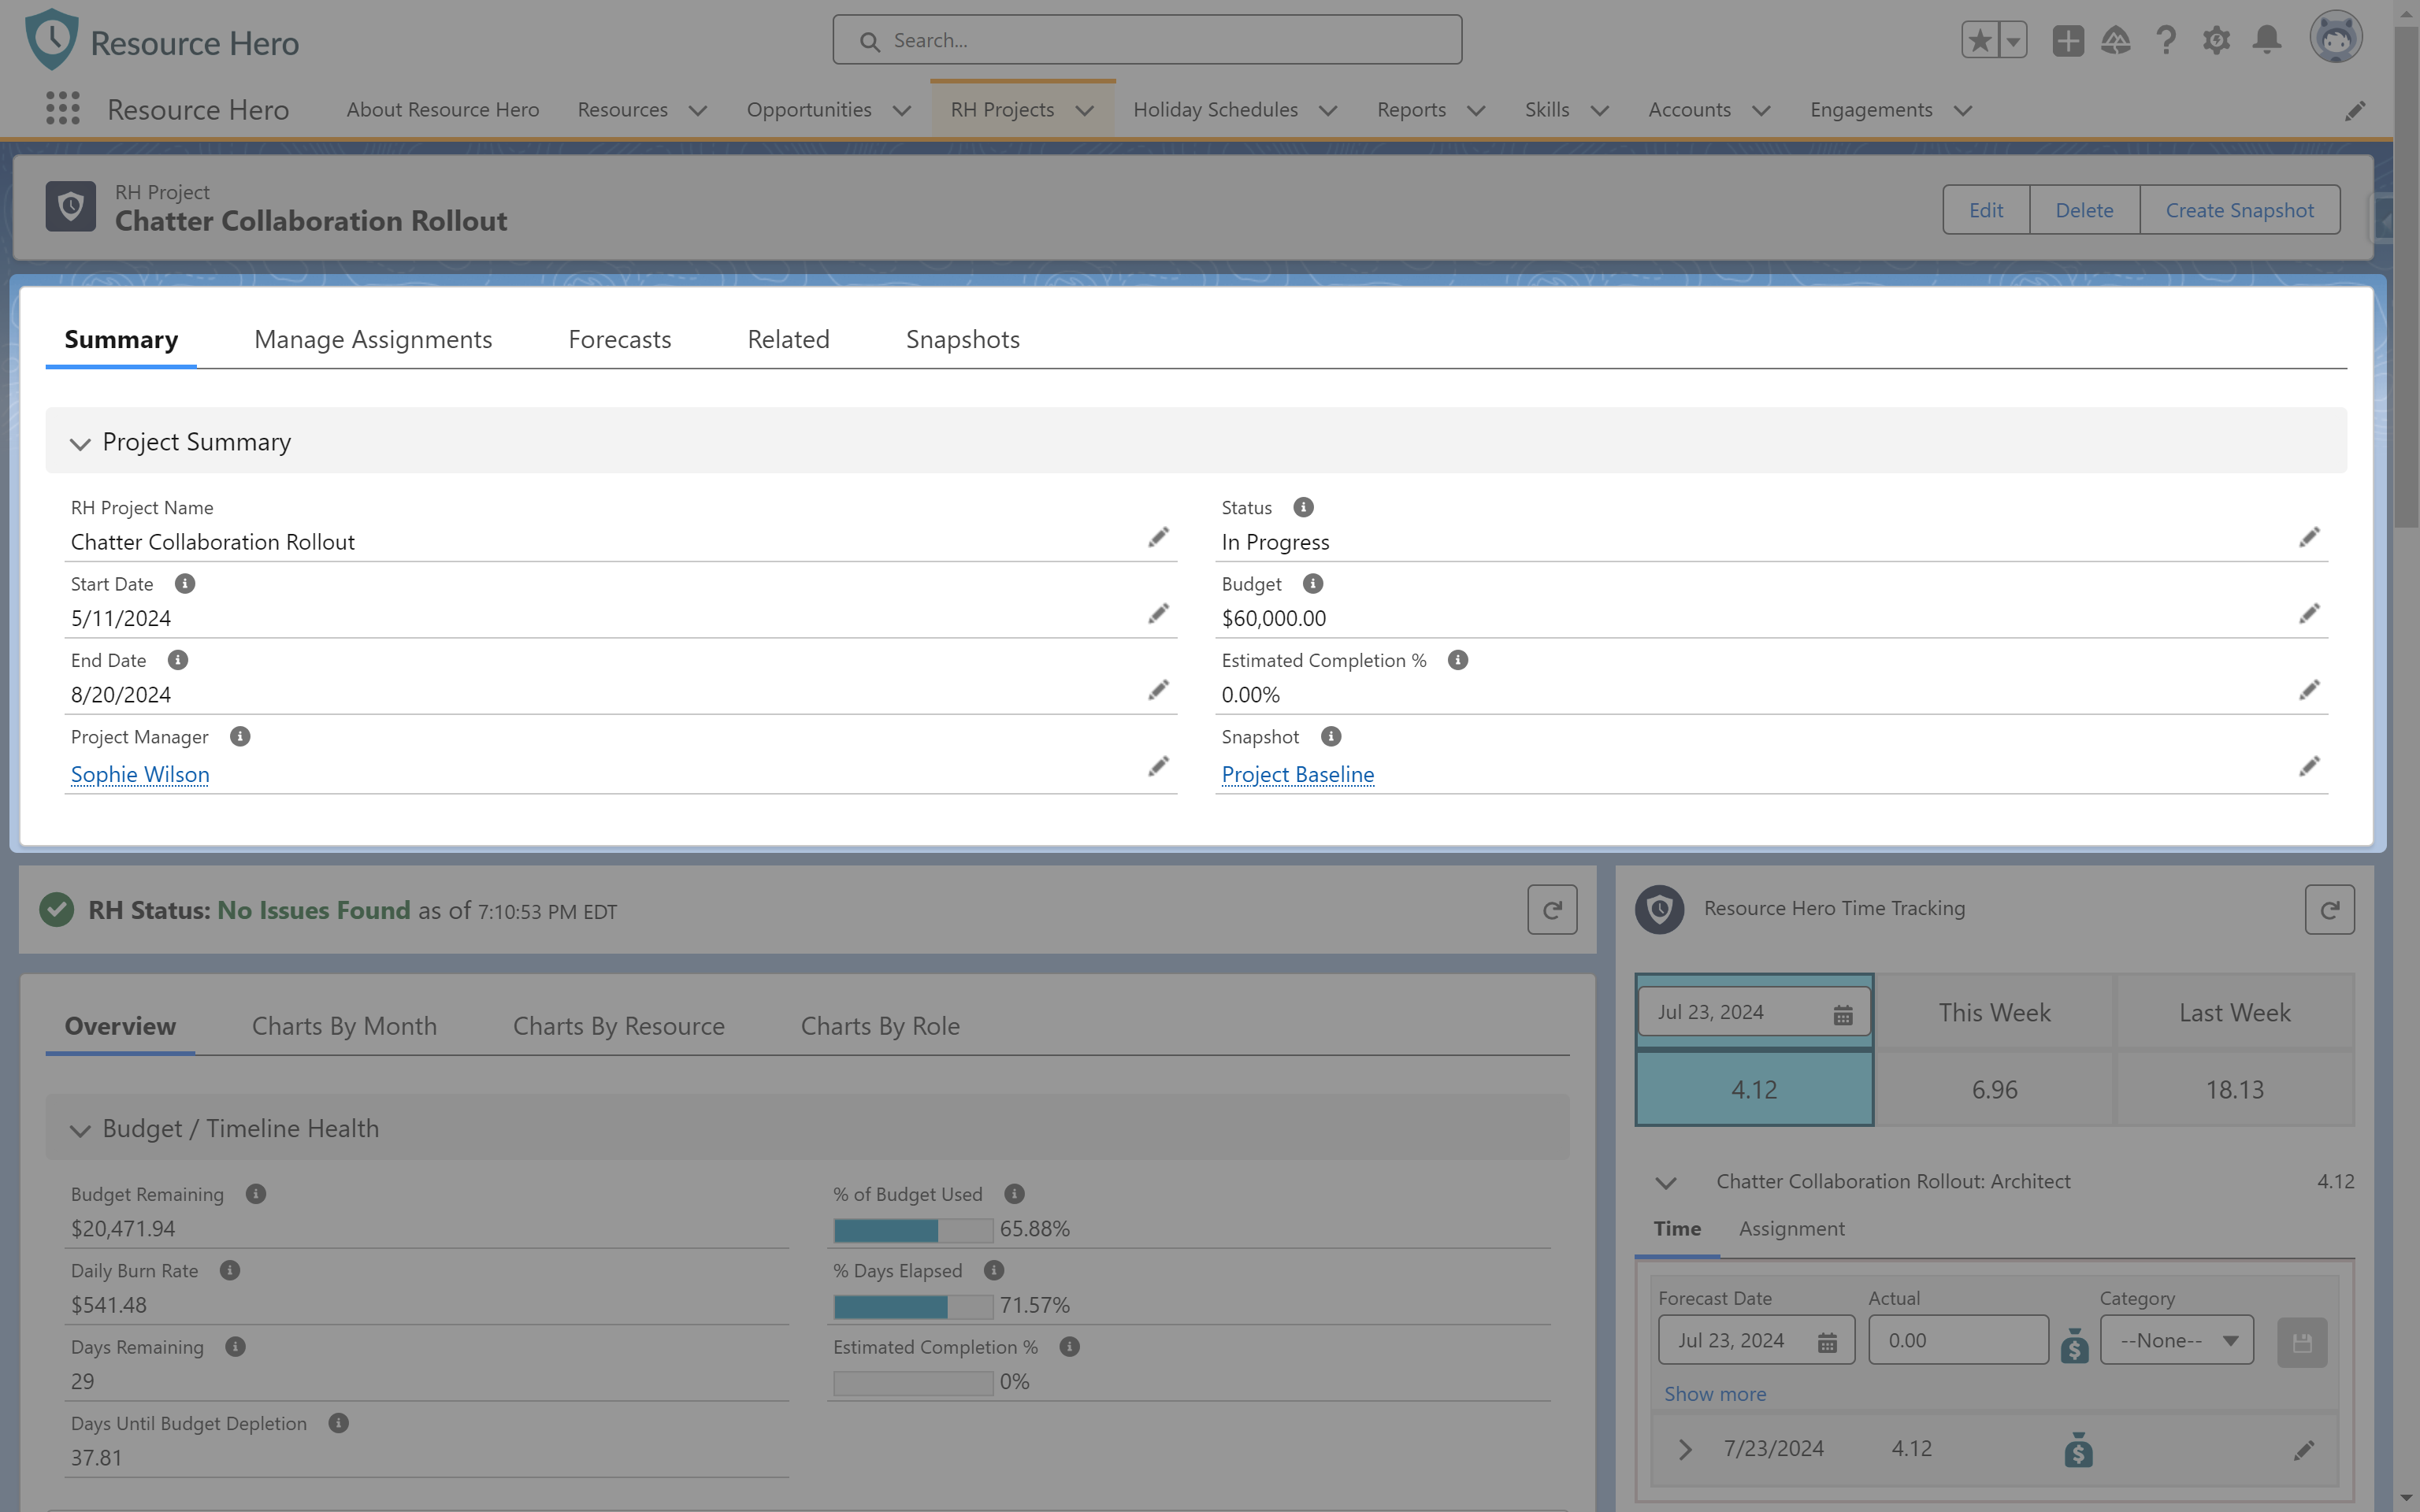Open the App Launcher grid icon
The image size is (2420, 1512).
pyautogui.click(x=63, y=108)
